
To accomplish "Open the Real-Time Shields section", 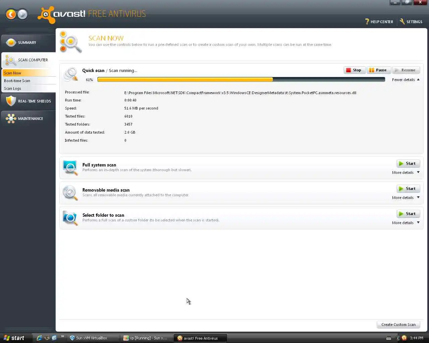I will pyautogui.click(x=28, y=101).
